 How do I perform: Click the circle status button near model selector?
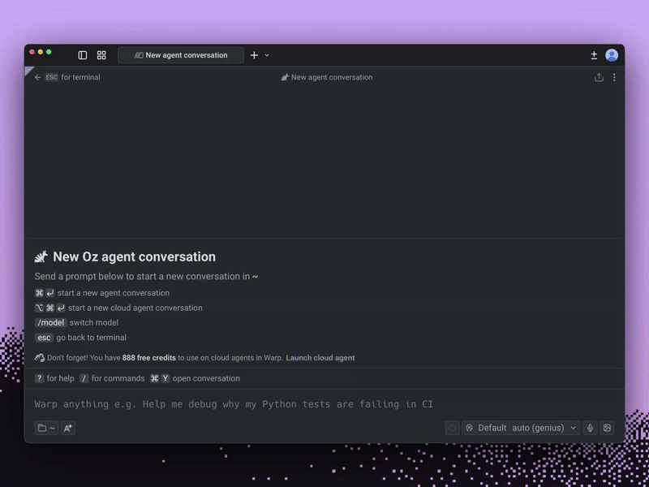[x=452, y=428]
